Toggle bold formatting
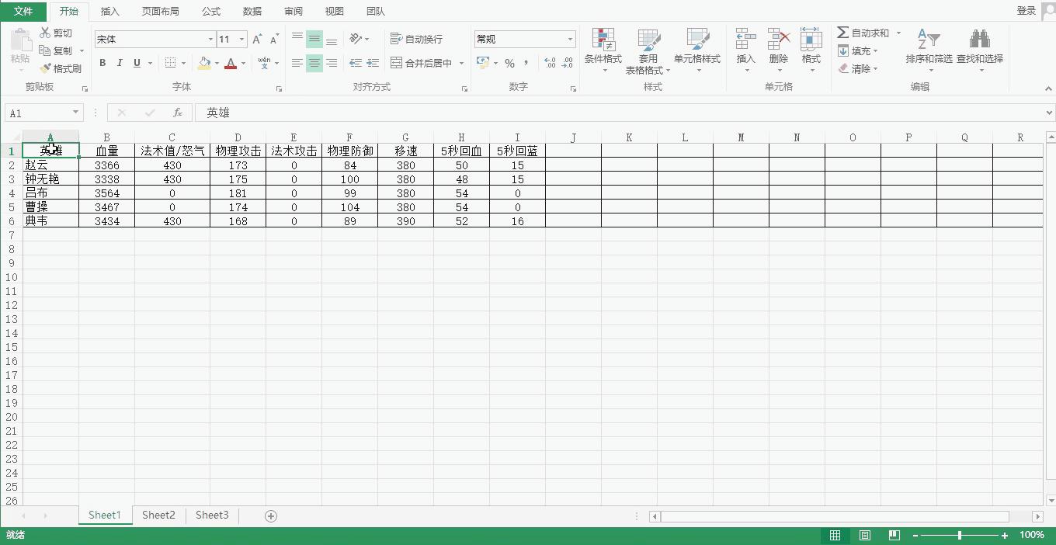This screenshot has width=1056, height=545. [102, 63]
